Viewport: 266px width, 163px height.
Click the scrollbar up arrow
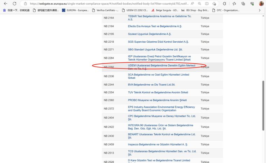pos(263,16)
